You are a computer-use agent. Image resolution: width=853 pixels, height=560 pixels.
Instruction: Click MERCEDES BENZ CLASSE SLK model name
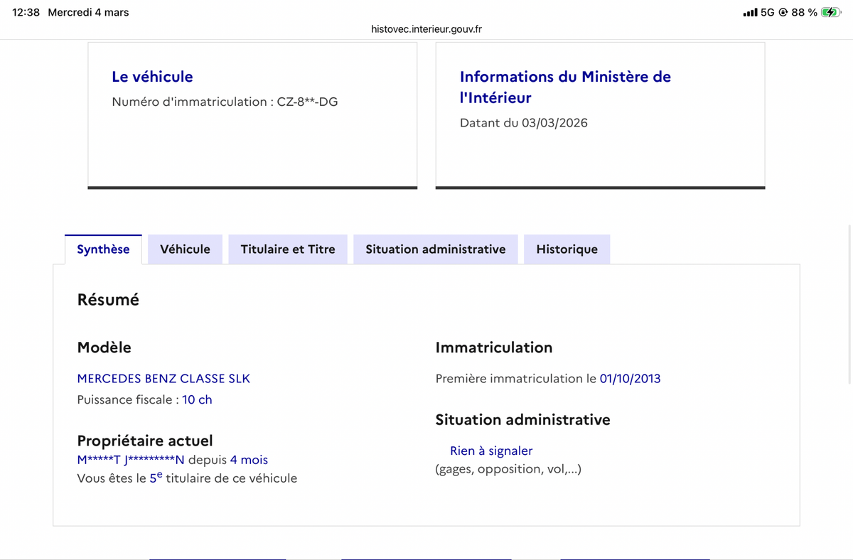pyautogui.click(x=163, y=379)
